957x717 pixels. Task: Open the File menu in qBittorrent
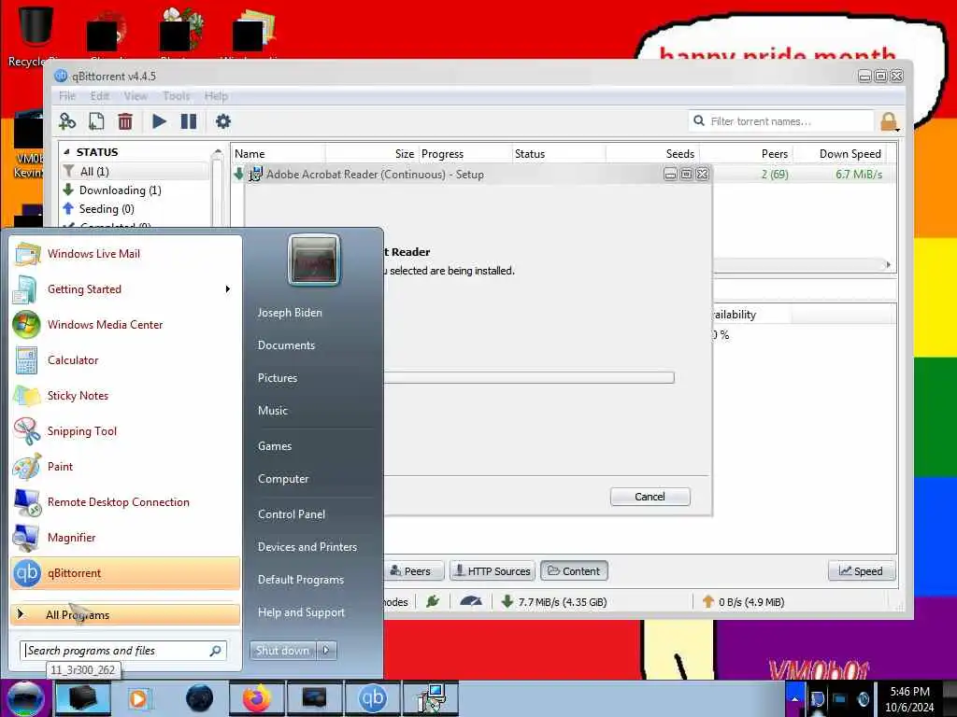67,96
